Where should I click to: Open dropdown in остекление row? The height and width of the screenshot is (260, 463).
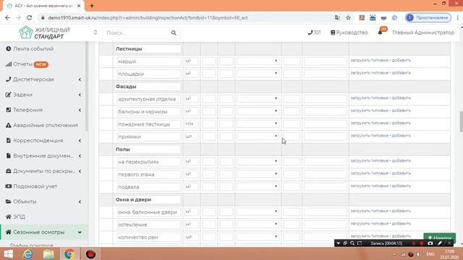(x=258, y=225)
